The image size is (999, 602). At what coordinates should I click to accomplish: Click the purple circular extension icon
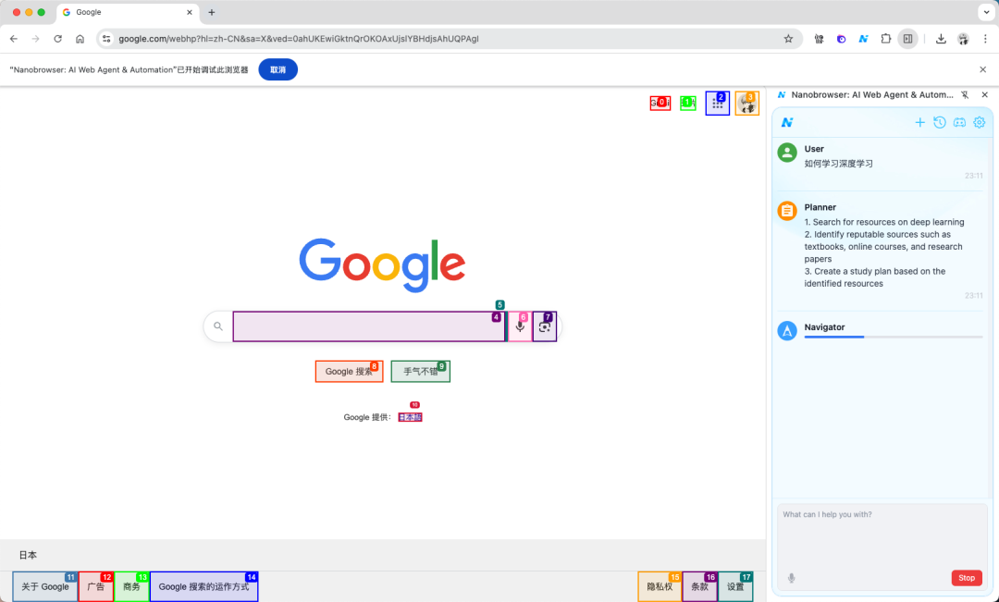click(841, 39)
